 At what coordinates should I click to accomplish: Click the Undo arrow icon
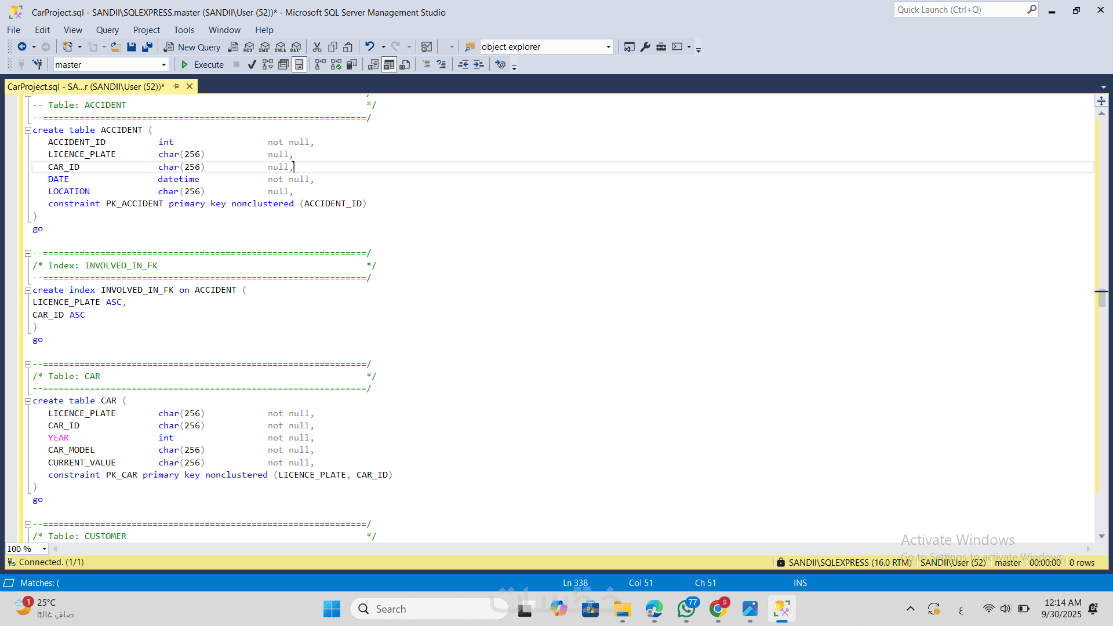[x=369, y=46]
